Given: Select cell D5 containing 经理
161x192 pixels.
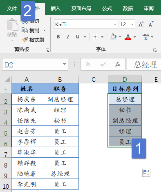Looking at the screenshot, I should (125, 131).
